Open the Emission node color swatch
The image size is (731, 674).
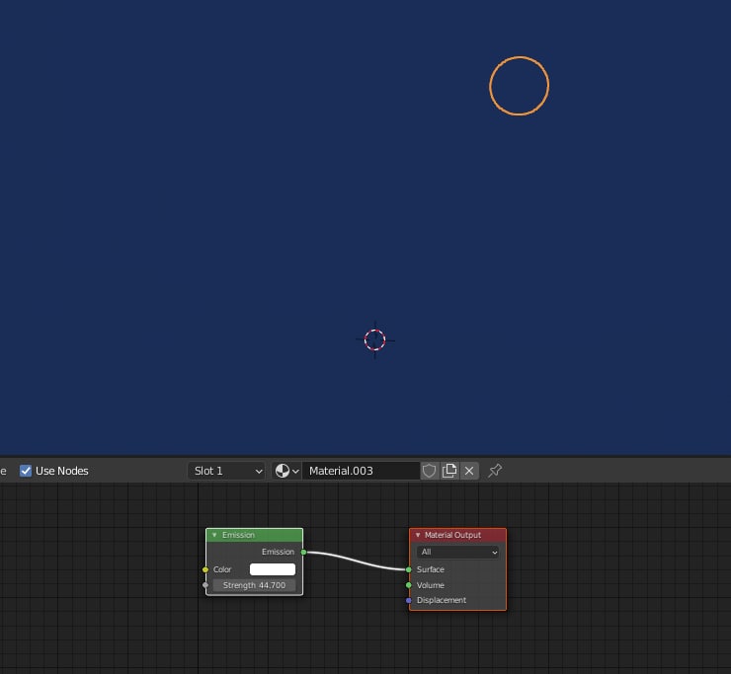point(273,569)
